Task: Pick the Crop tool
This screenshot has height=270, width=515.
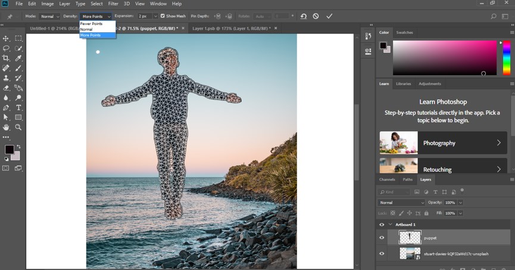Action: pyautogui.click(x=6, y=58)
